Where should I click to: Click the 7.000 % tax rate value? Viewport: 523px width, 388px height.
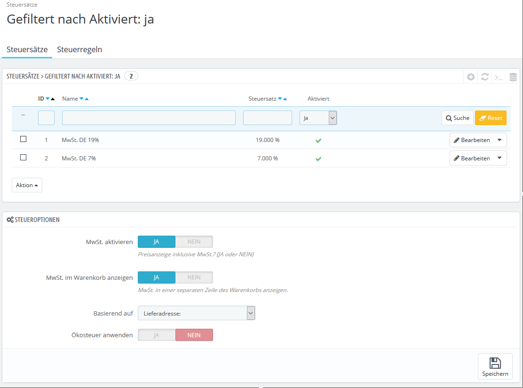[268, 158]
